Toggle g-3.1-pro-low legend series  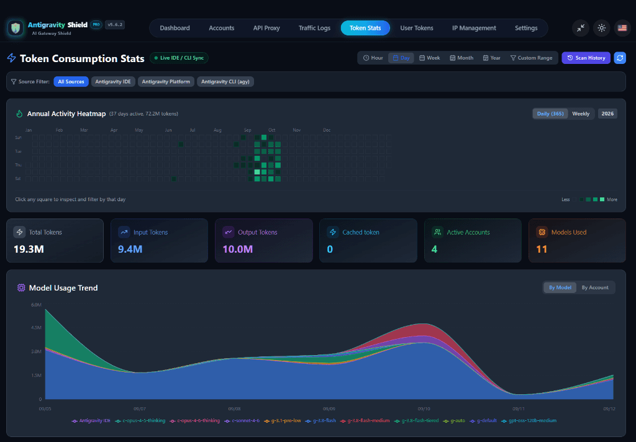pyautogui.click(x=283, y=421)
